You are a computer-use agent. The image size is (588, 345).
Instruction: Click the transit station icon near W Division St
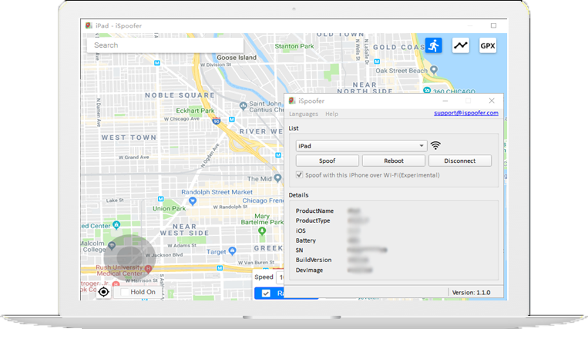(x=157, y=63)
